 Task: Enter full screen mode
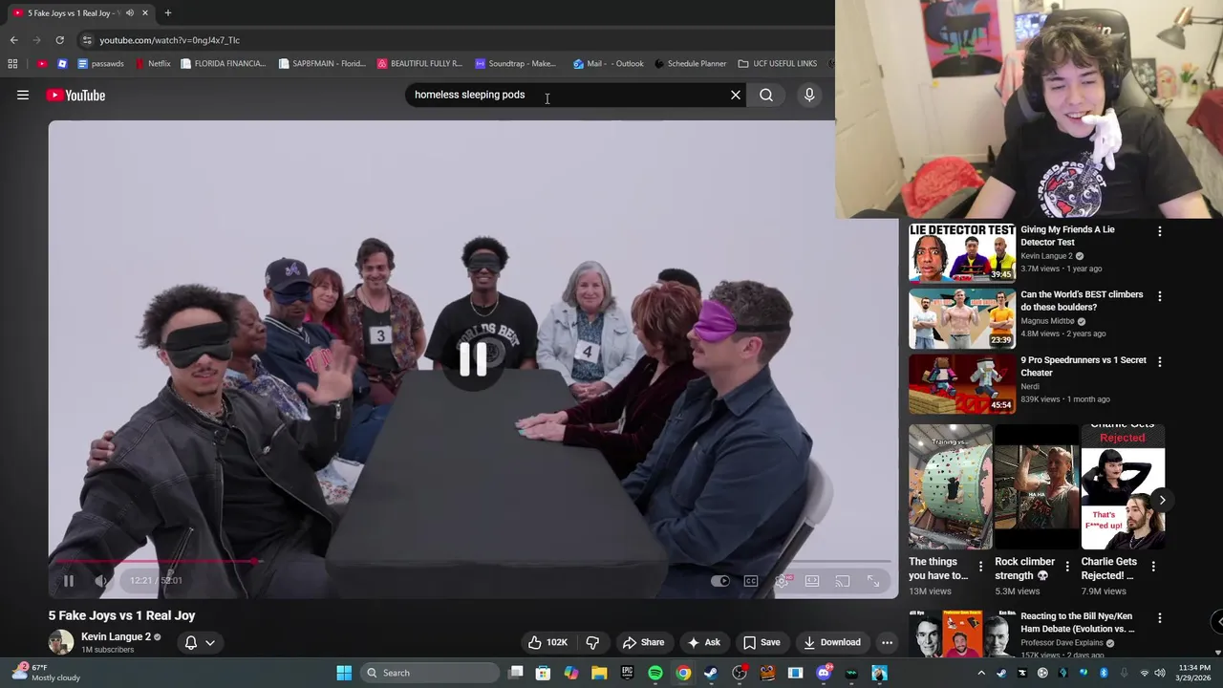tap(873, 580)
